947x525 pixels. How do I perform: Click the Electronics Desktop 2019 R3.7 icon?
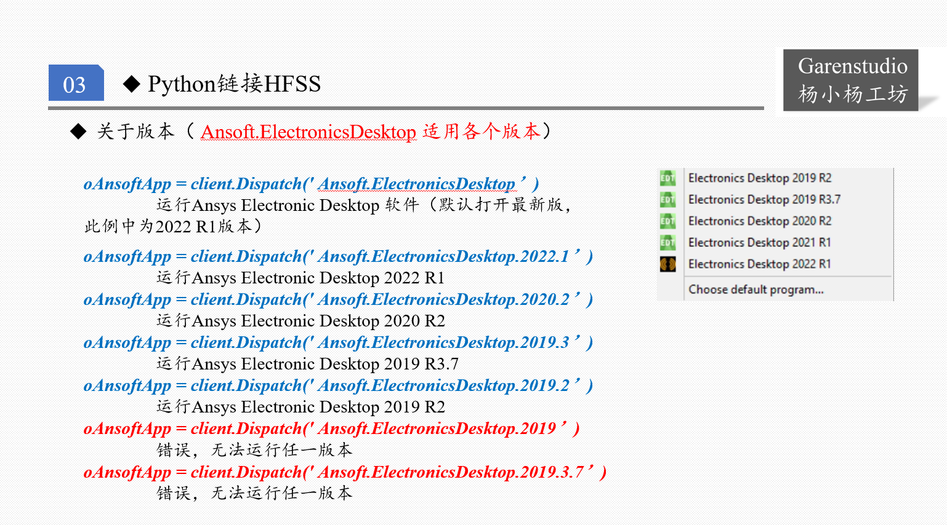(x=667, y=200)
